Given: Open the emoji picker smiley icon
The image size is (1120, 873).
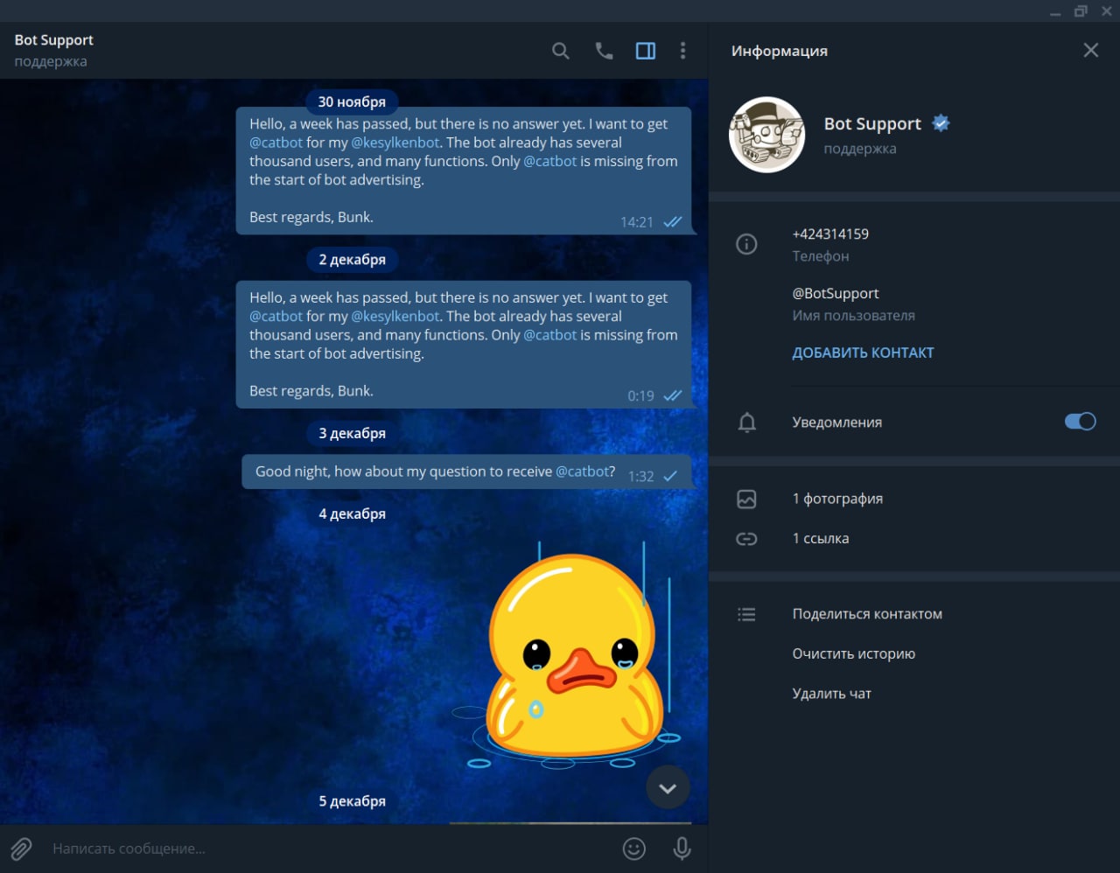Looking at the screenshot, I should (x=634, y=849).
